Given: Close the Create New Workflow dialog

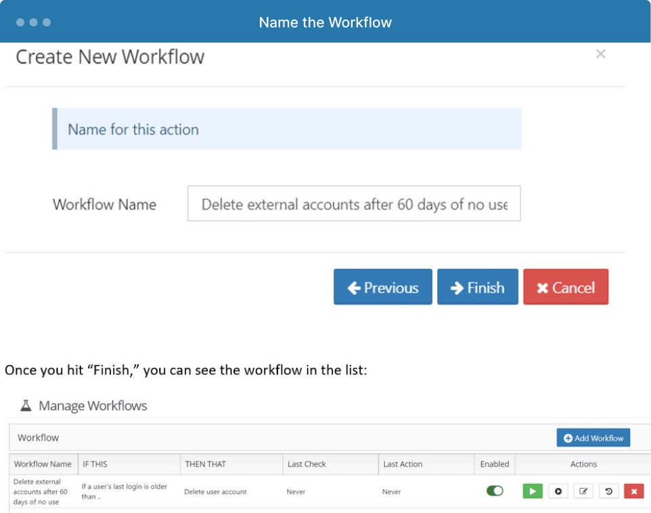Looking at the screenshot, I should tap(600, 53).
